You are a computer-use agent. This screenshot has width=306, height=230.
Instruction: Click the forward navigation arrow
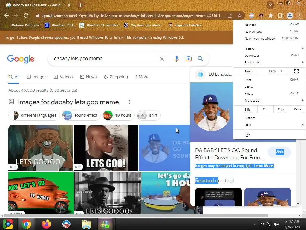(16, 16)
